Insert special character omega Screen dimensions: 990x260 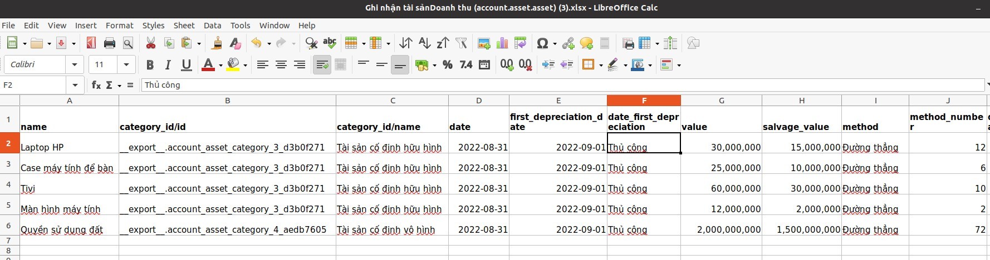tap(542, 43)
